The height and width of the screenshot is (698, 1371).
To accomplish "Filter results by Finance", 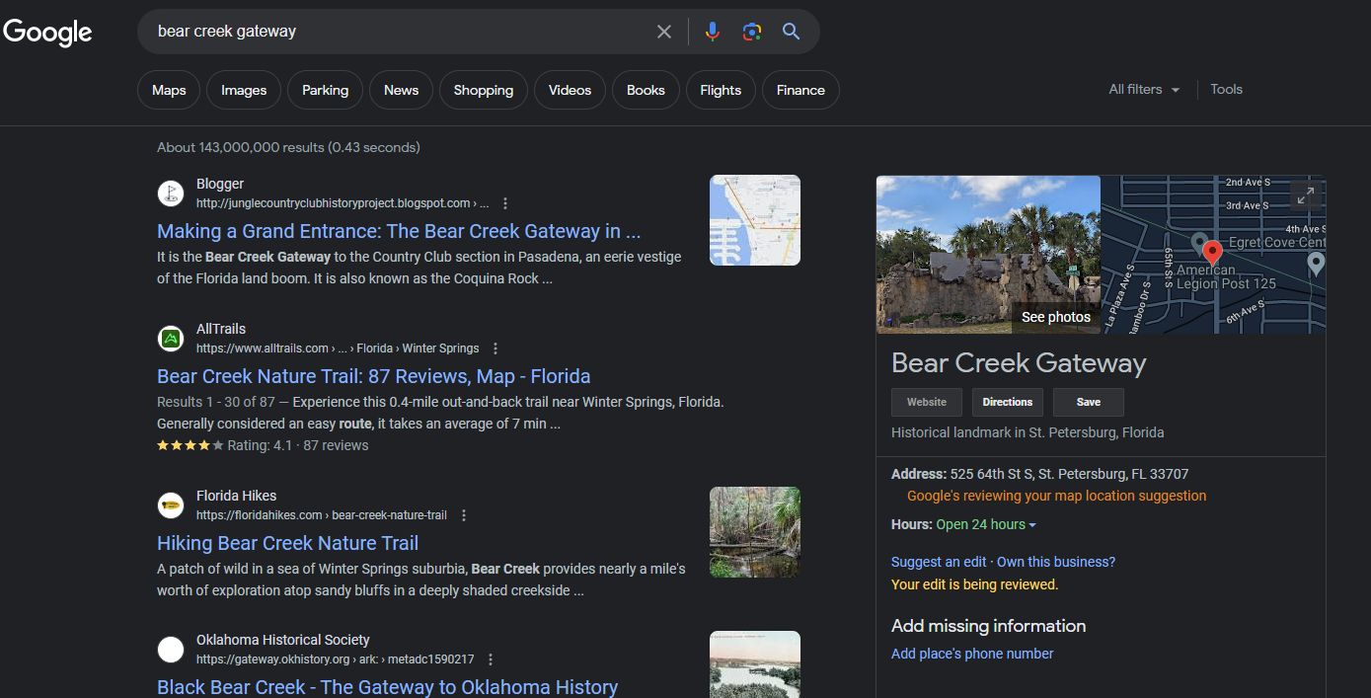I will [x=800, y=90].
